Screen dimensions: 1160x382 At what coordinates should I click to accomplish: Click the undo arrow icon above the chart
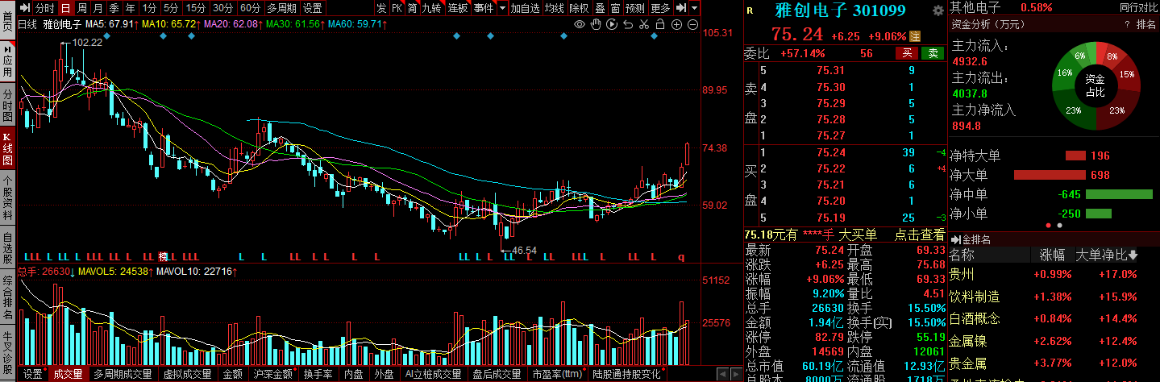tap(627, 25)
